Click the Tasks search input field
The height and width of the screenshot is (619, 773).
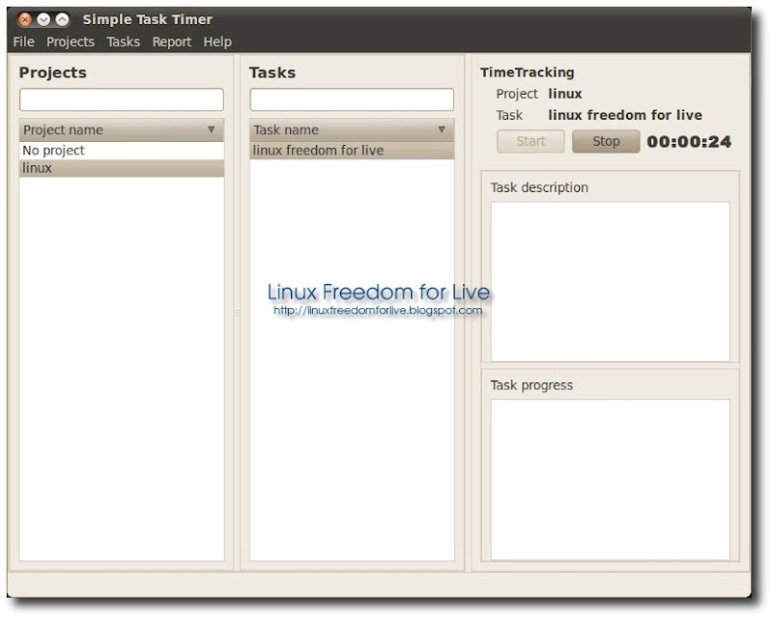click(352, 99)
